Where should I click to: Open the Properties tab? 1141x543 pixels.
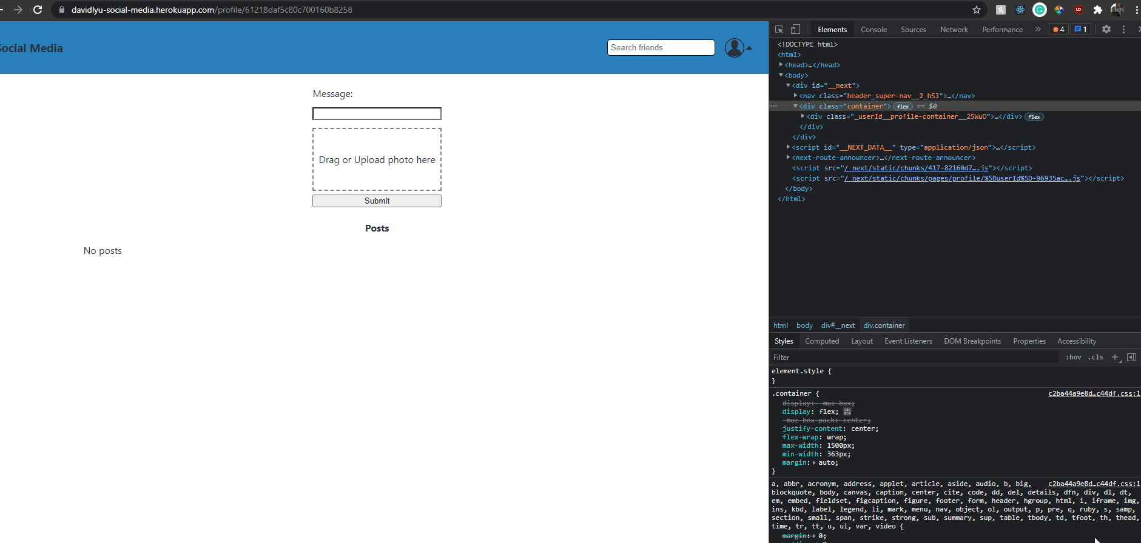tap(1029, 341)
